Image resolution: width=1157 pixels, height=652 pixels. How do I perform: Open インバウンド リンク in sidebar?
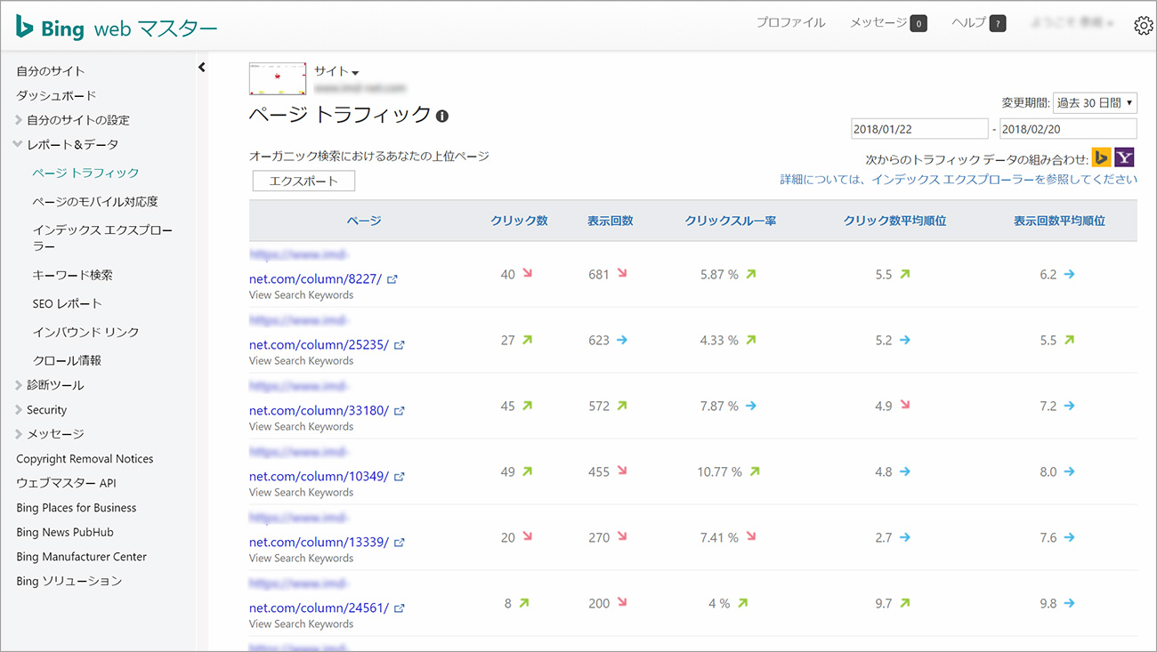[x=85, y=332]
